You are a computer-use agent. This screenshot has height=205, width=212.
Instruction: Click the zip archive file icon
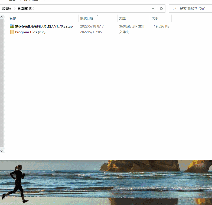tap(12, 26)
